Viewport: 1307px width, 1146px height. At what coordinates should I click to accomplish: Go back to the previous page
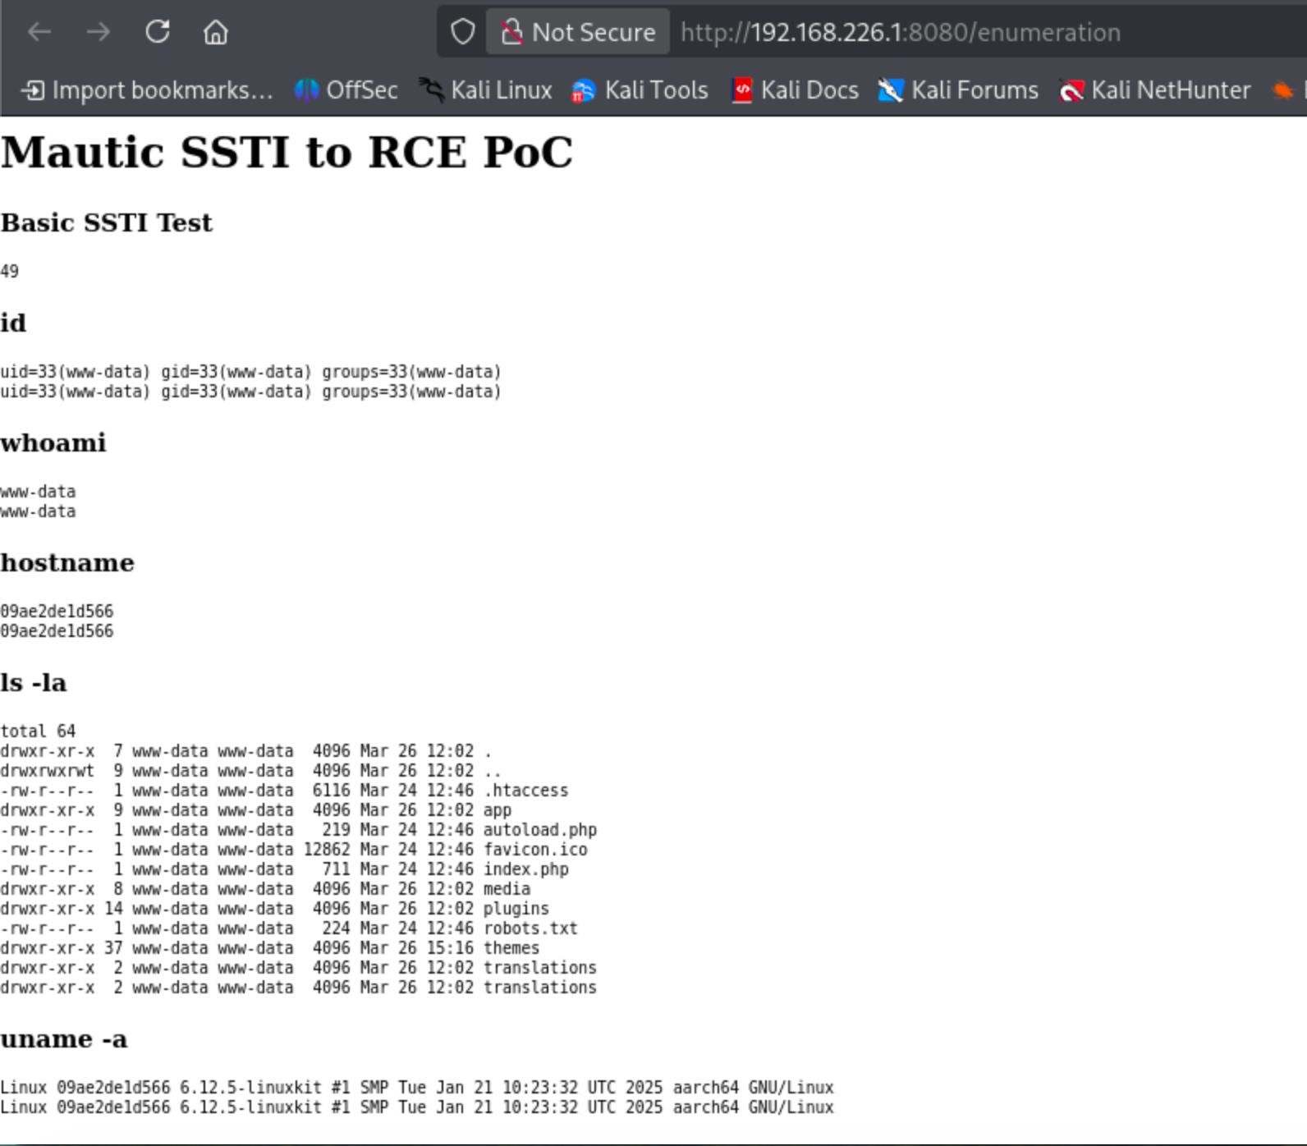click(39, 32)
